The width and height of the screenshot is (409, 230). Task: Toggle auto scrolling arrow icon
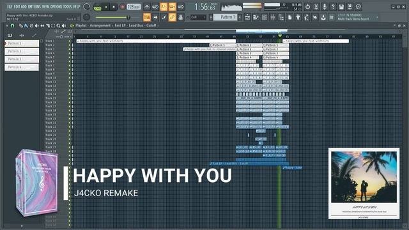[x=155, y=17]
